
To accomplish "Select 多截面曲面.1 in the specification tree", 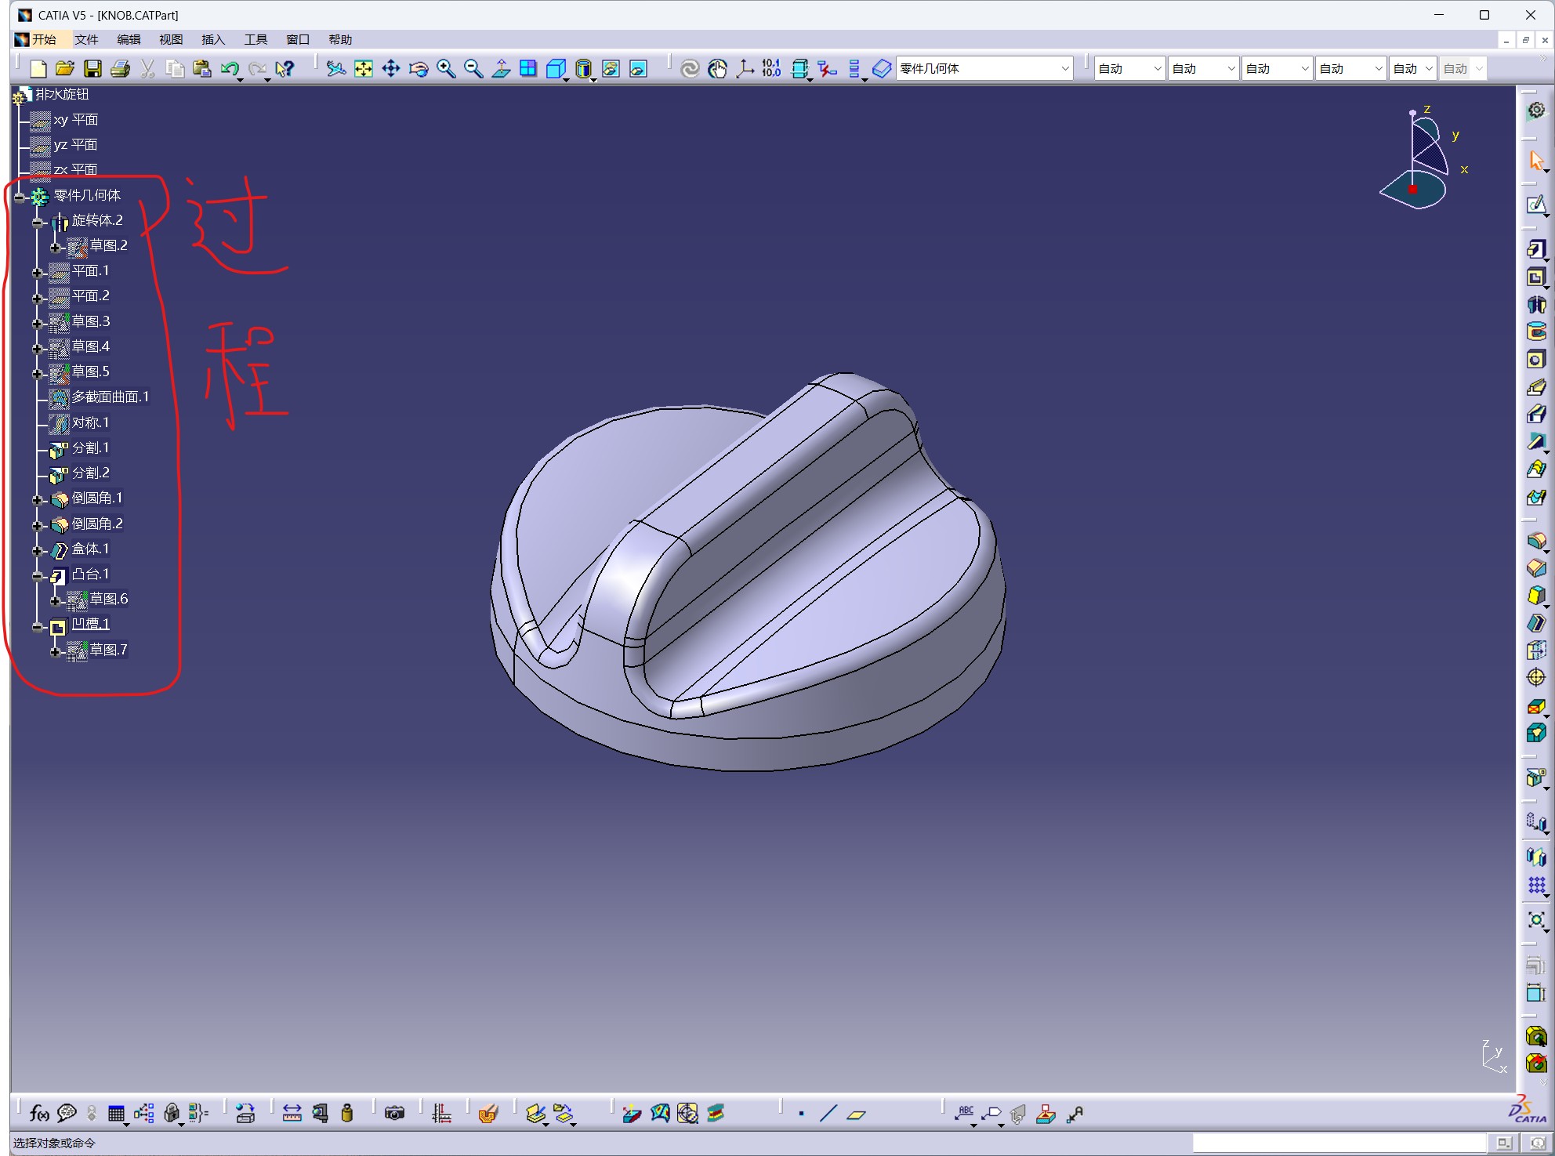I will [x=110, y=397].
